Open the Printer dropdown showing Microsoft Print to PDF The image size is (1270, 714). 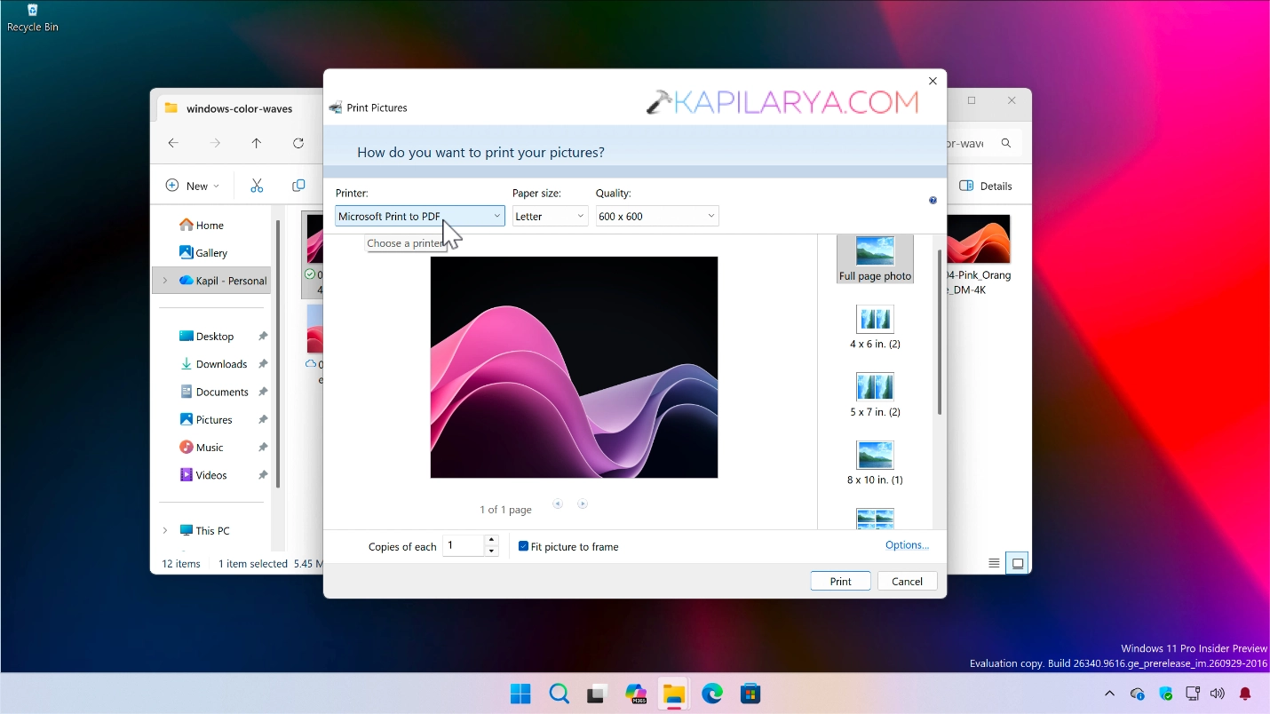coord(420,216)
